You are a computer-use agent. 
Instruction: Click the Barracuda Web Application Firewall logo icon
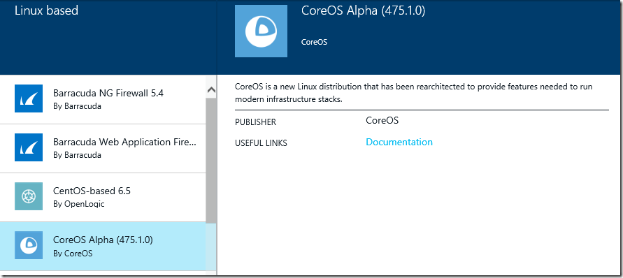(29, 147)
